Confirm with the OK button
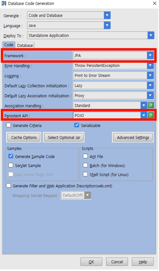 click(91, 262)
